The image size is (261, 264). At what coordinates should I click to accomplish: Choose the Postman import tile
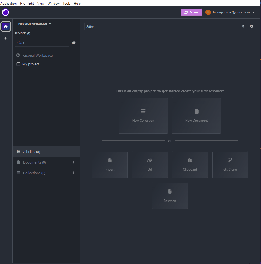click(x=170, y=196)
